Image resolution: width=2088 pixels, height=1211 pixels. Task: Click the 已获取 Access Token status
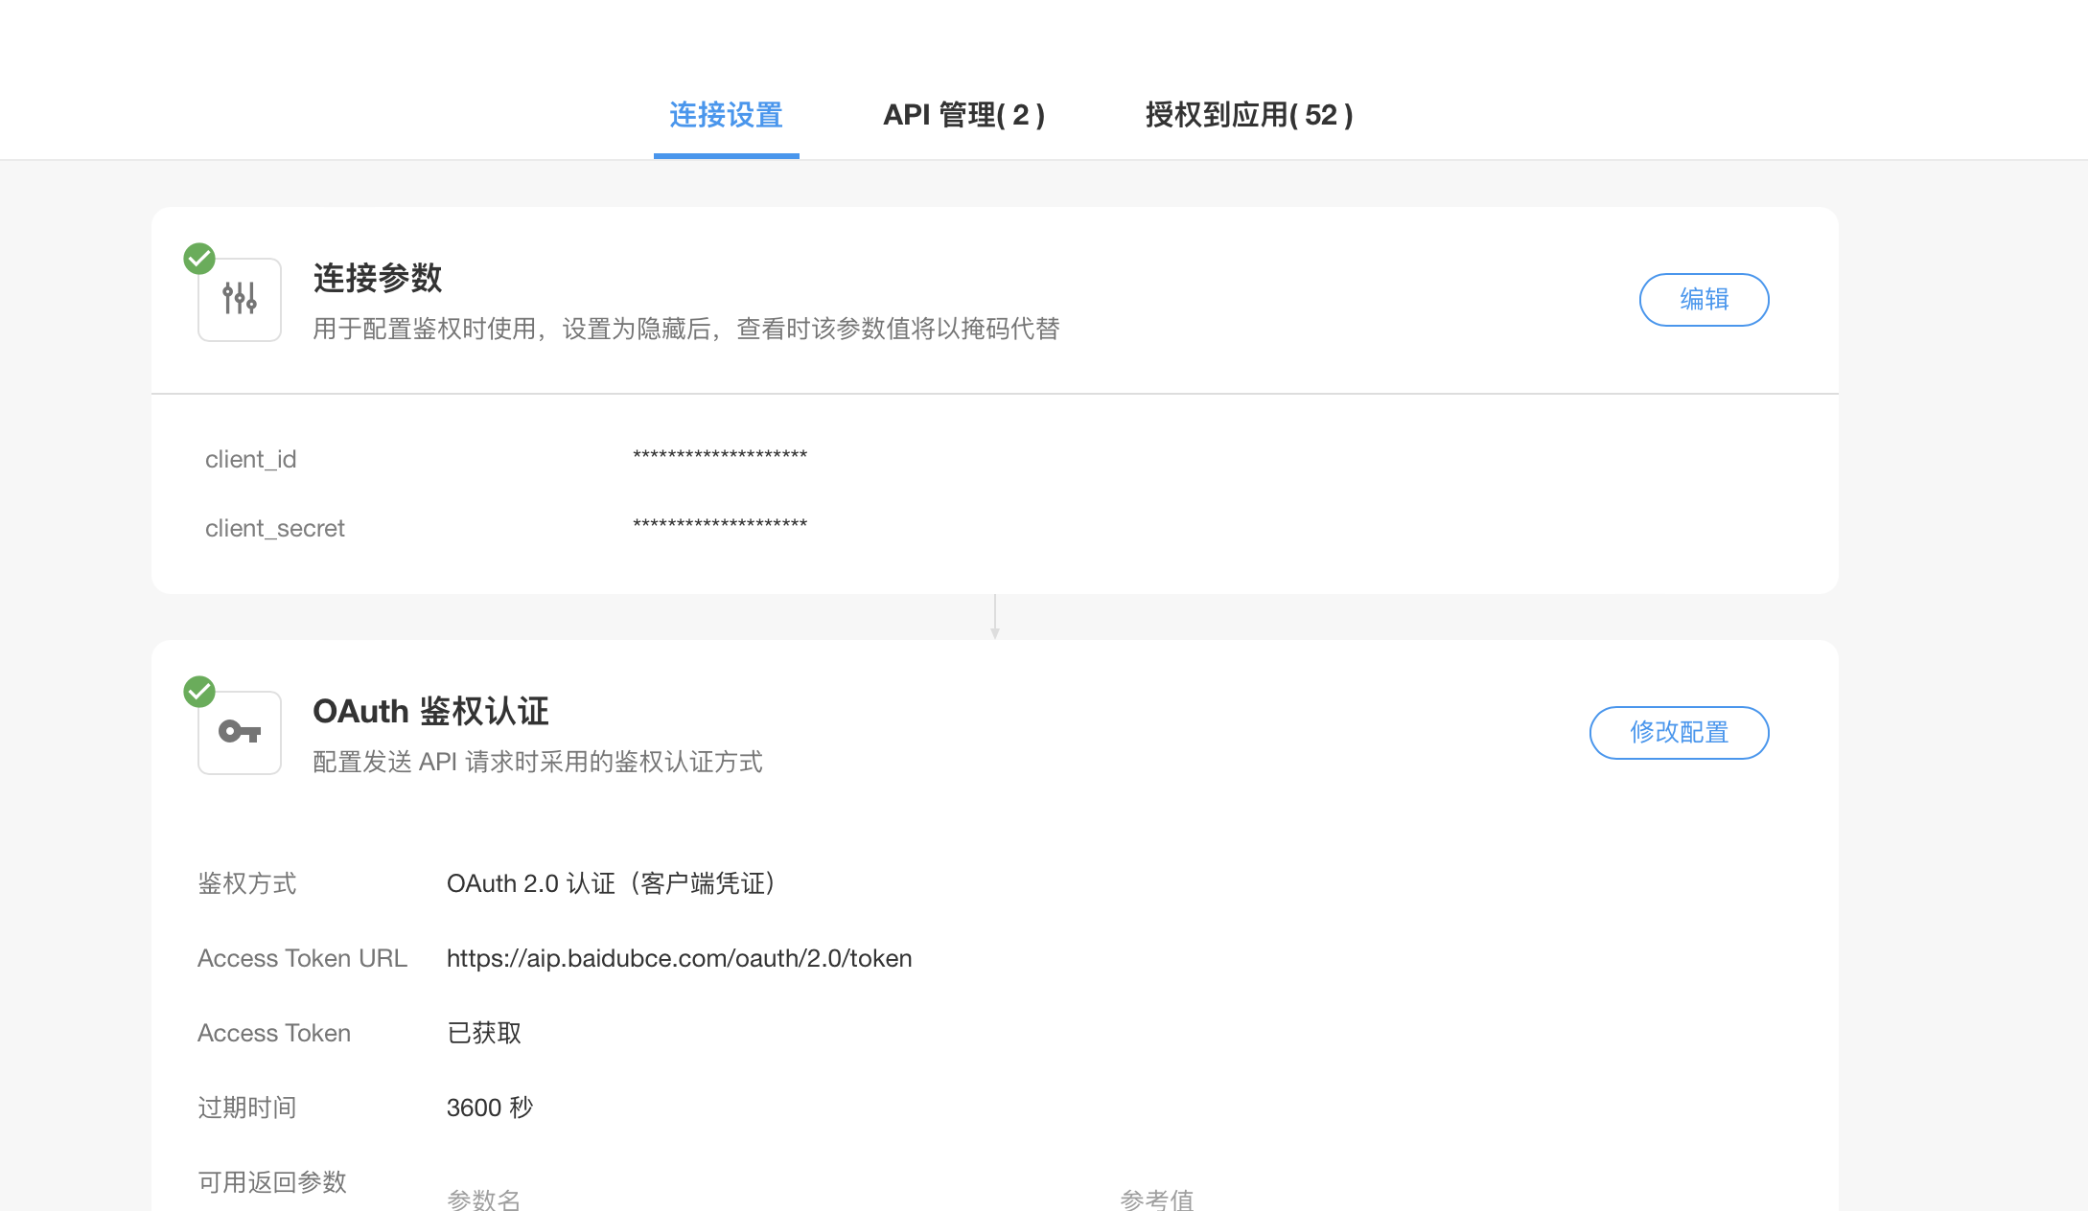click(484, 1033)
